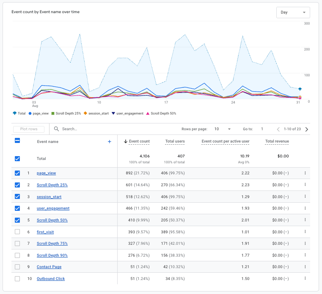Go to previous page of table rows
Screen dimensions: 322x294
pos(278,129)
